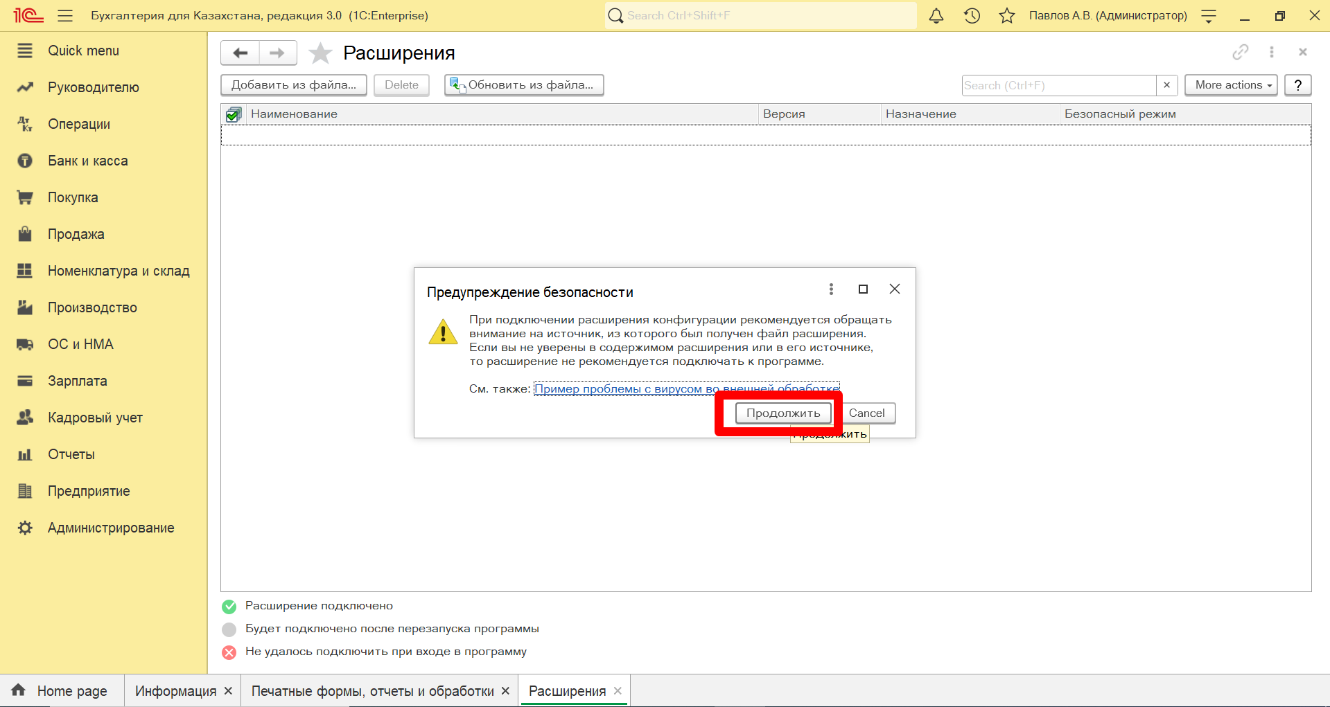Click the search magnifier icon
Image resolution: width=1330 pixels, height=707 pixels.
pyautogui.click(x=615, y=15)
